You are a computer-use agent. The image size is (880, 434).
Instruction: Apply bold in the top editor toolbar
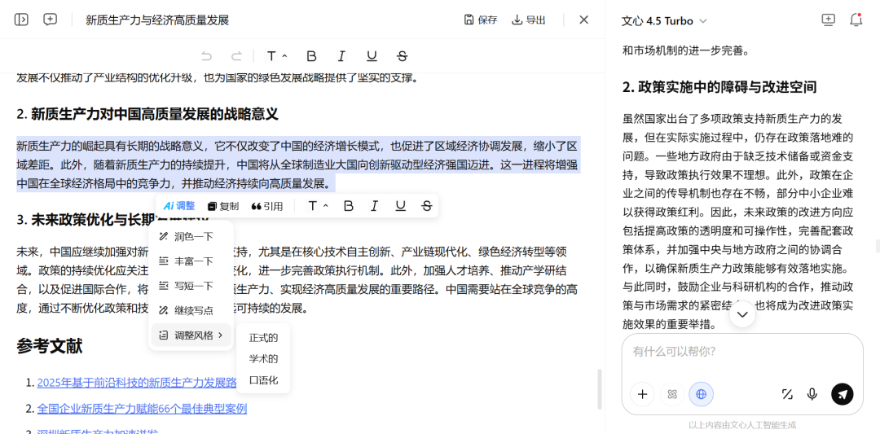311,56
